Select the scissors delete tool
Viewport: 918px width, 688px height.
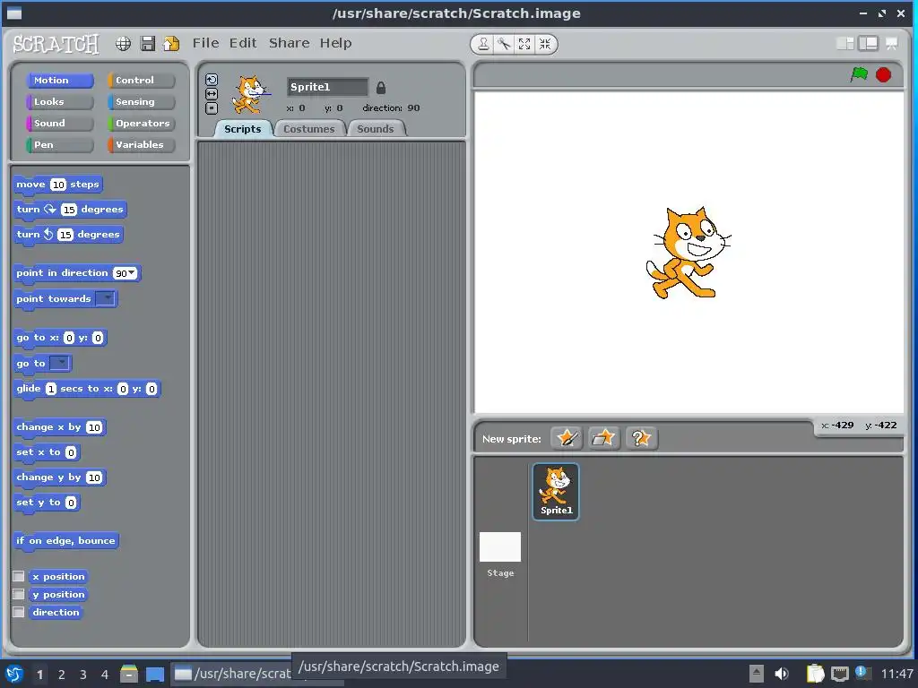pyautogui.click(x=504, y=44)
